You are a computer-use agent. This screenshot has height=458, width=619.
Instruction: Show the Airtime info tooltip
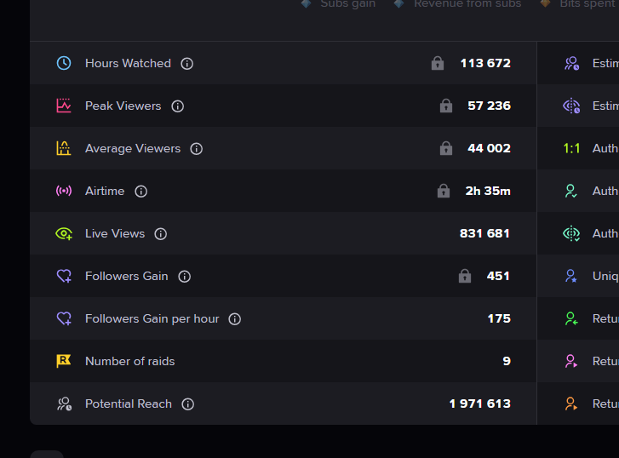point(141,191)
